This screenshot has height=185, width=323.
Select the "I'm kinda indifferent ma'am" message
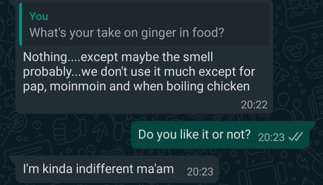click(98, 169)
